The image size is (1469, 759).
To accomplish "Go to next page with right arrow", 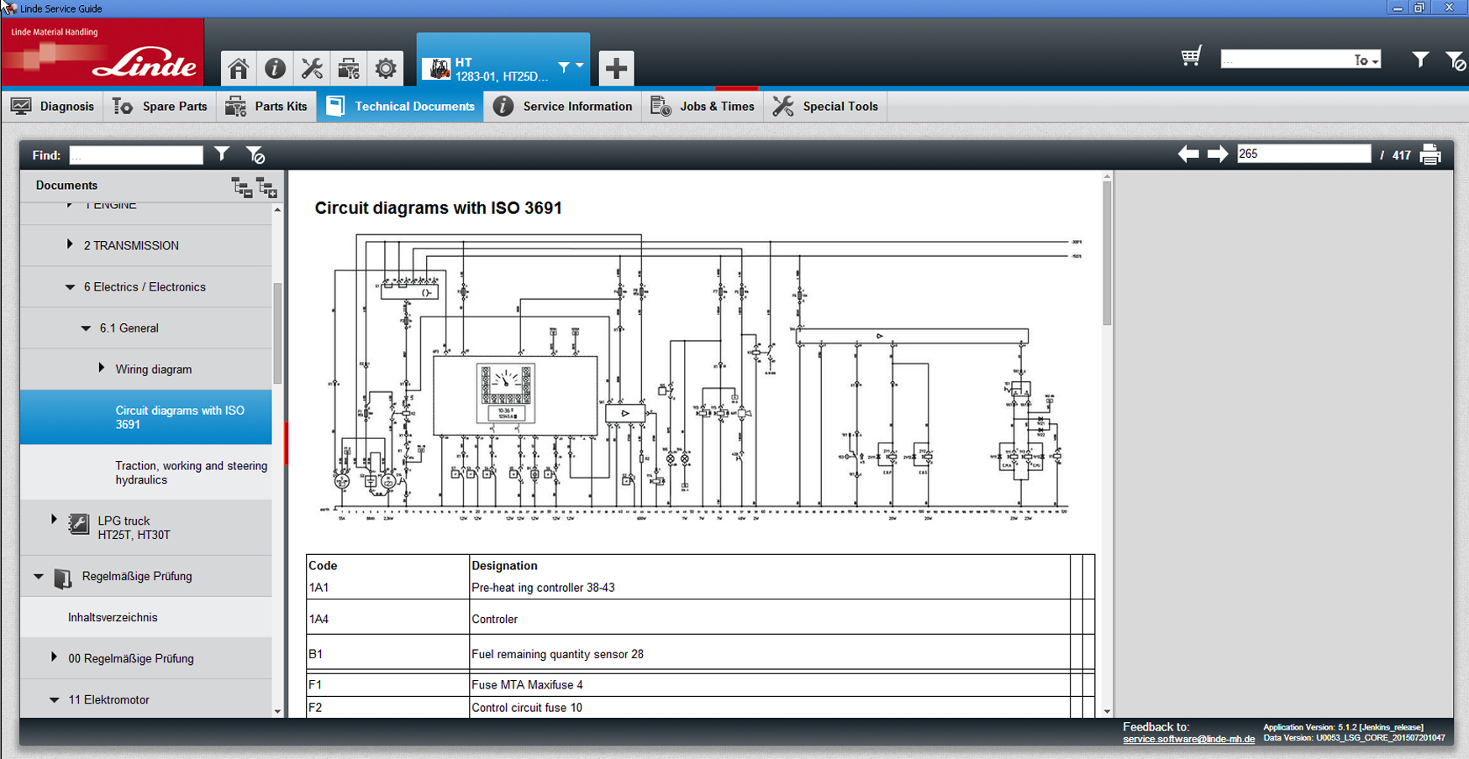I will (x=1218, y=154).
